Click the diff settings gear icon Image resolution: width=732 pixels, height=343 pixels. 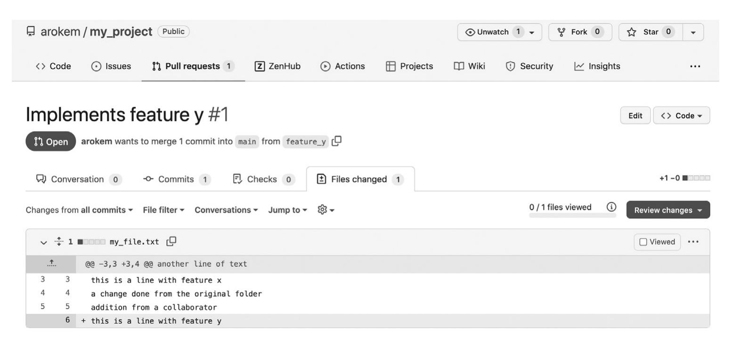click(325, 210)
